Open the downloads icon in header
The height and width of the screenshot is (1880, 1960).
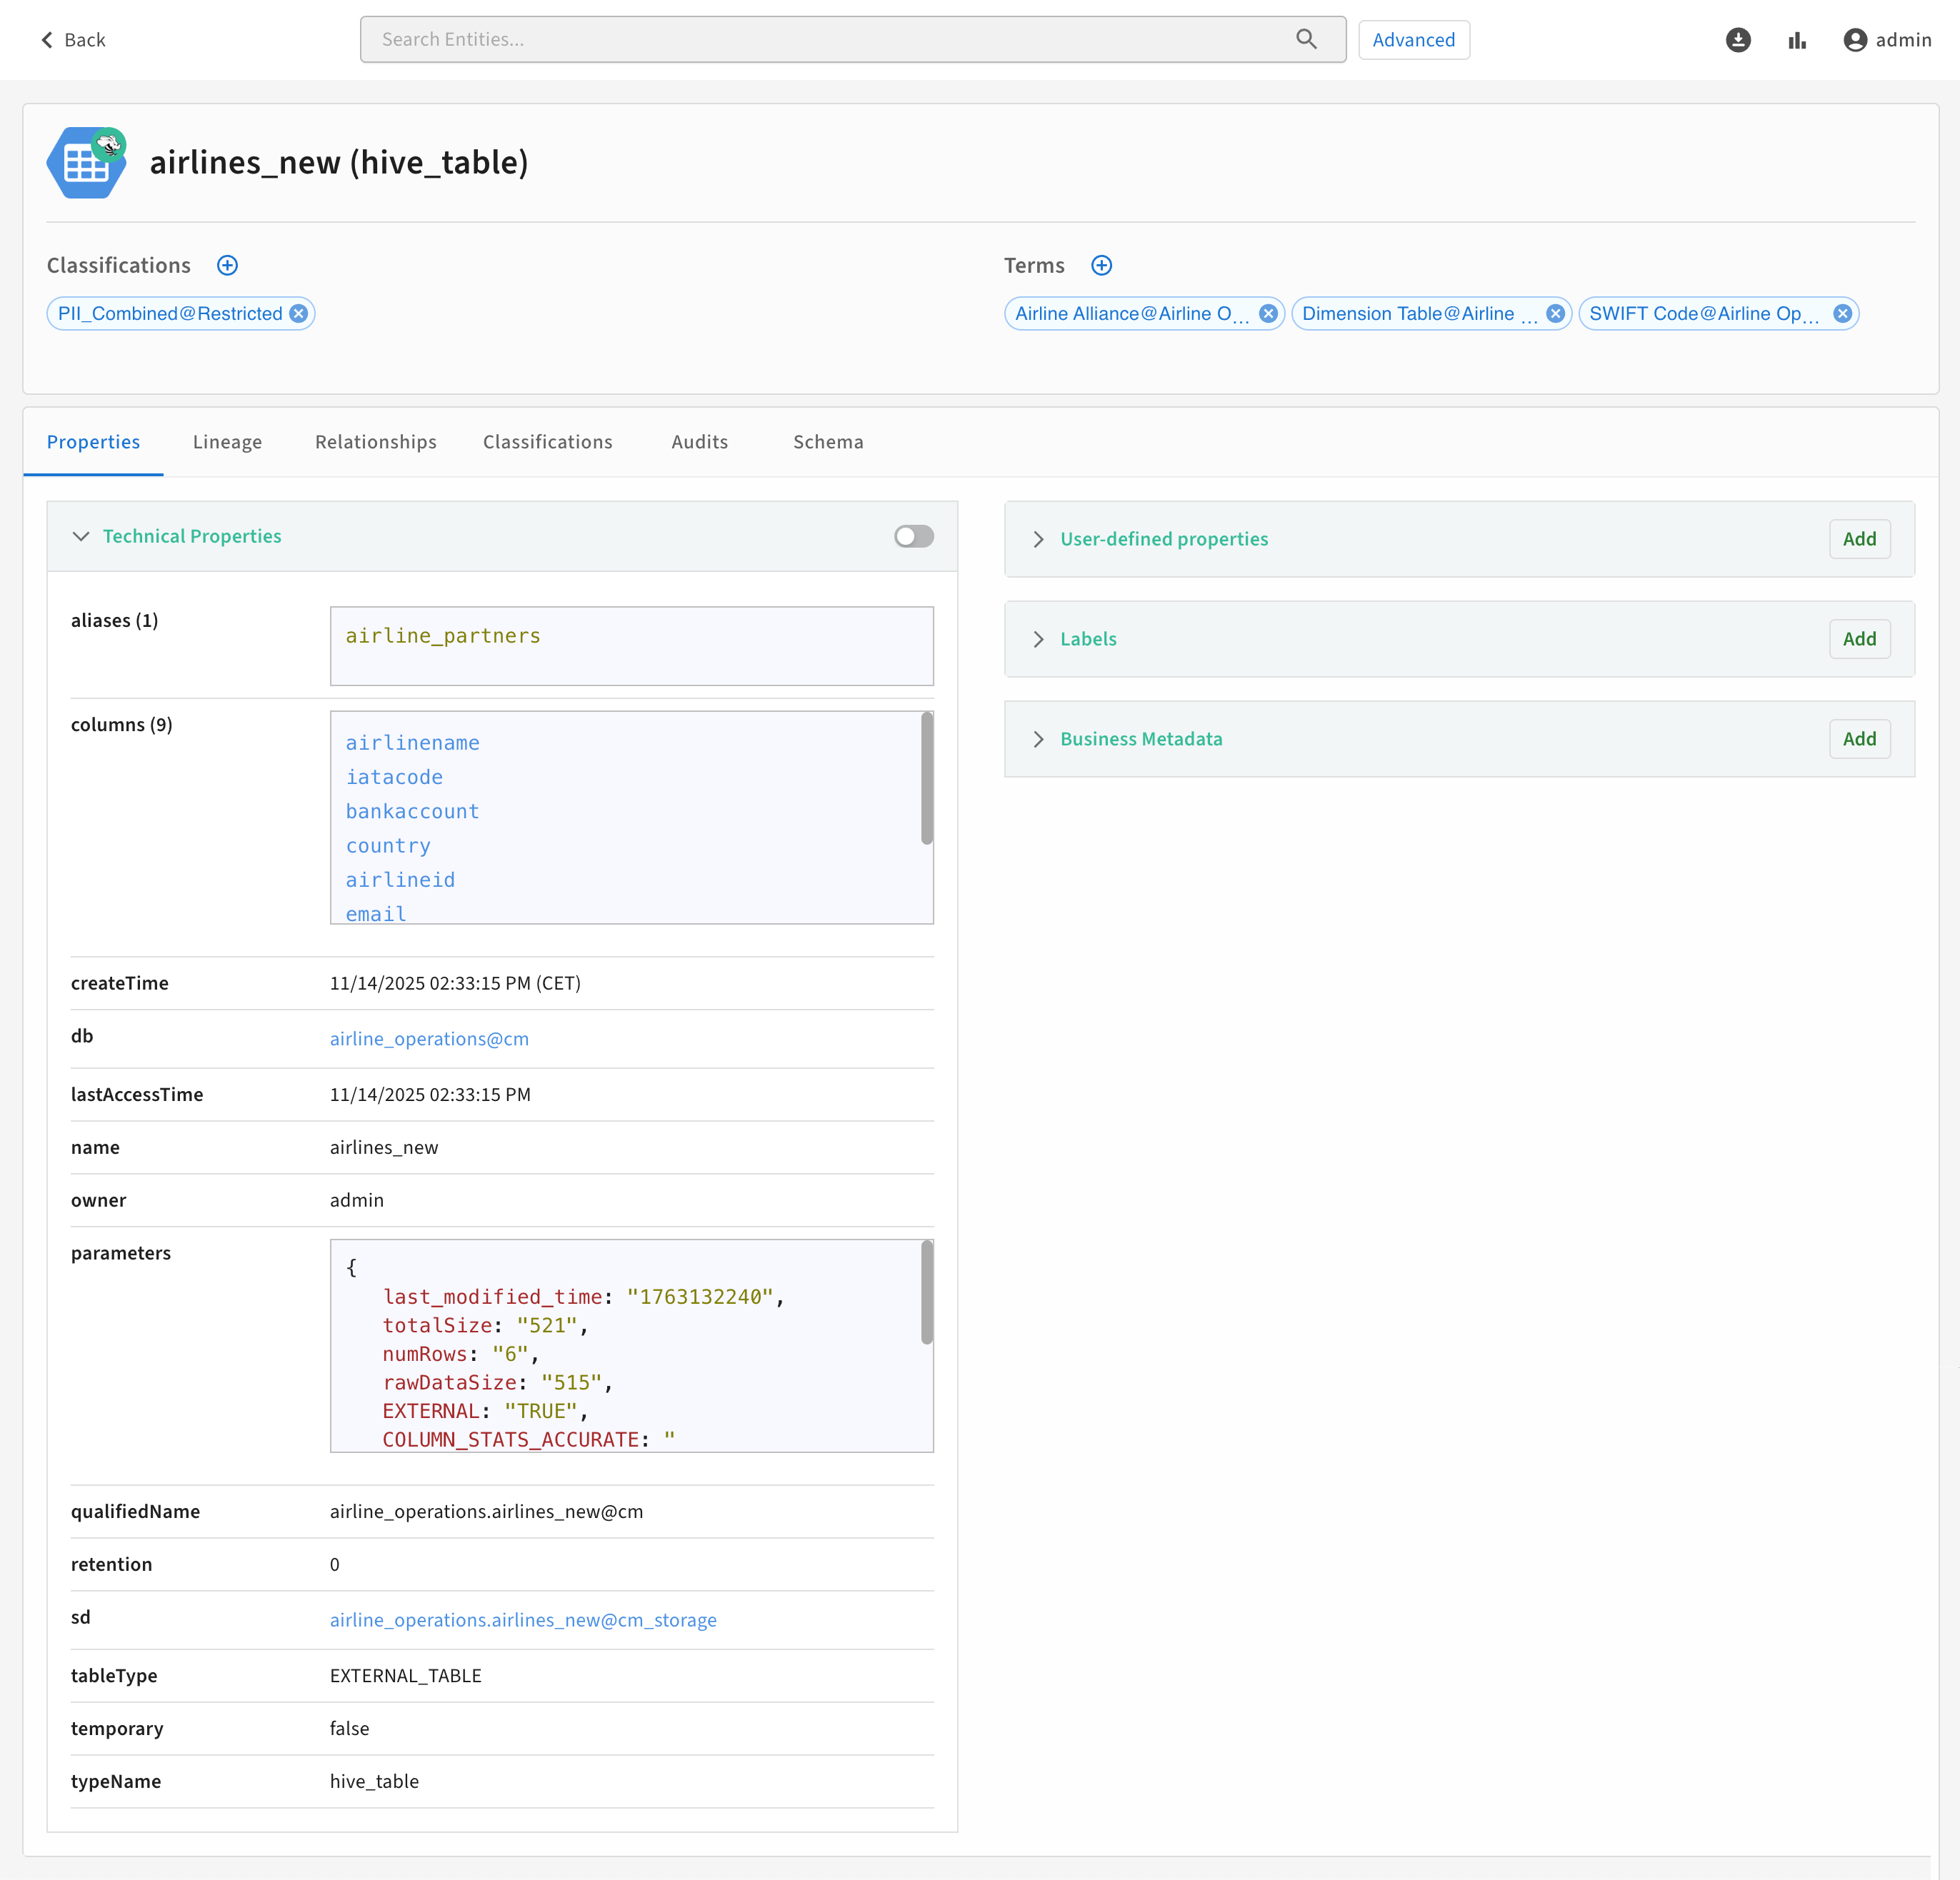click(1738, 40)
